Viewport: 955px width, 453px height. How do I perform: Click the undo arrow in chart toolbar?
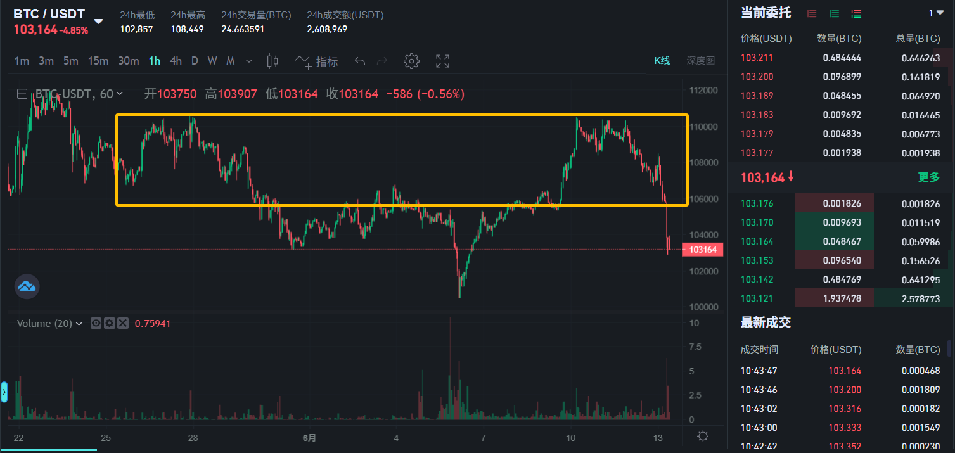tap(360, 61)
